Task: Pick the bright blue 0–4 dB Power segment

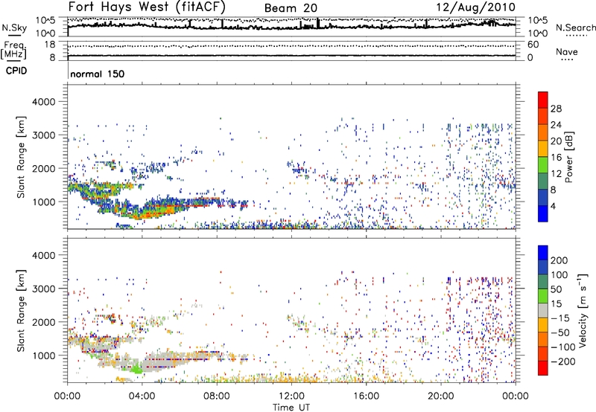Action: [543, 213]
